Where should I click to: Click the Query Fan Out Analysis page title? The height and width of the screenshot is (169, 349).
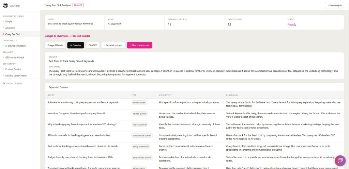58,5
